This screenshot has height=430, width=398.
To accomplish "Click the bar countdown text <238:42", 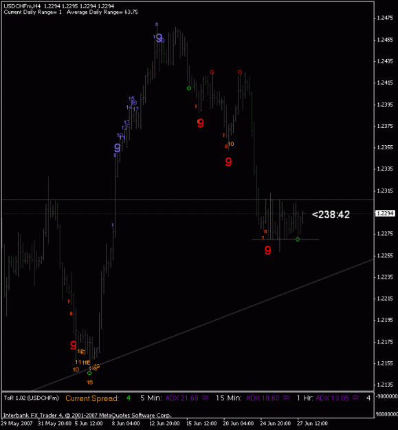I will (331, 215).
